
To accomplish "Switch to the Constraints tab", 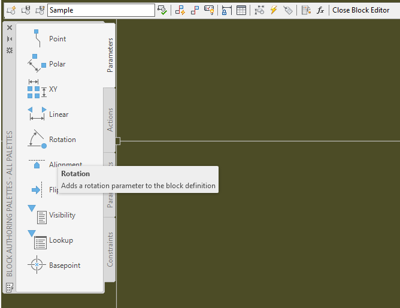I will tap(110, 249).
